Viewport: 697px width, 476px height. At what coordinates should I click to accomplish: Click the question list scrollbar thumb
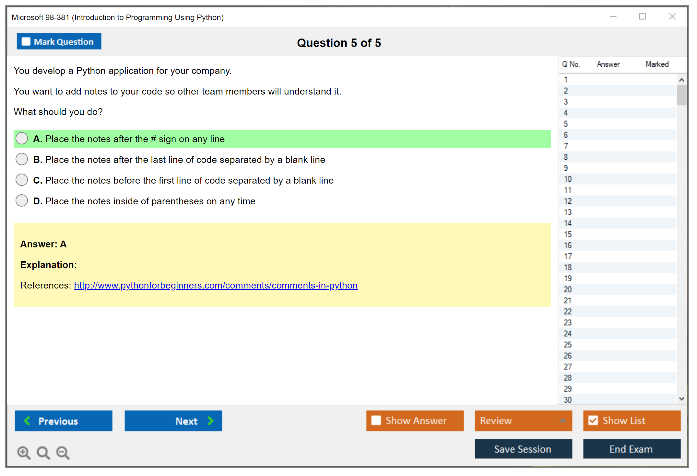(681, 95)
